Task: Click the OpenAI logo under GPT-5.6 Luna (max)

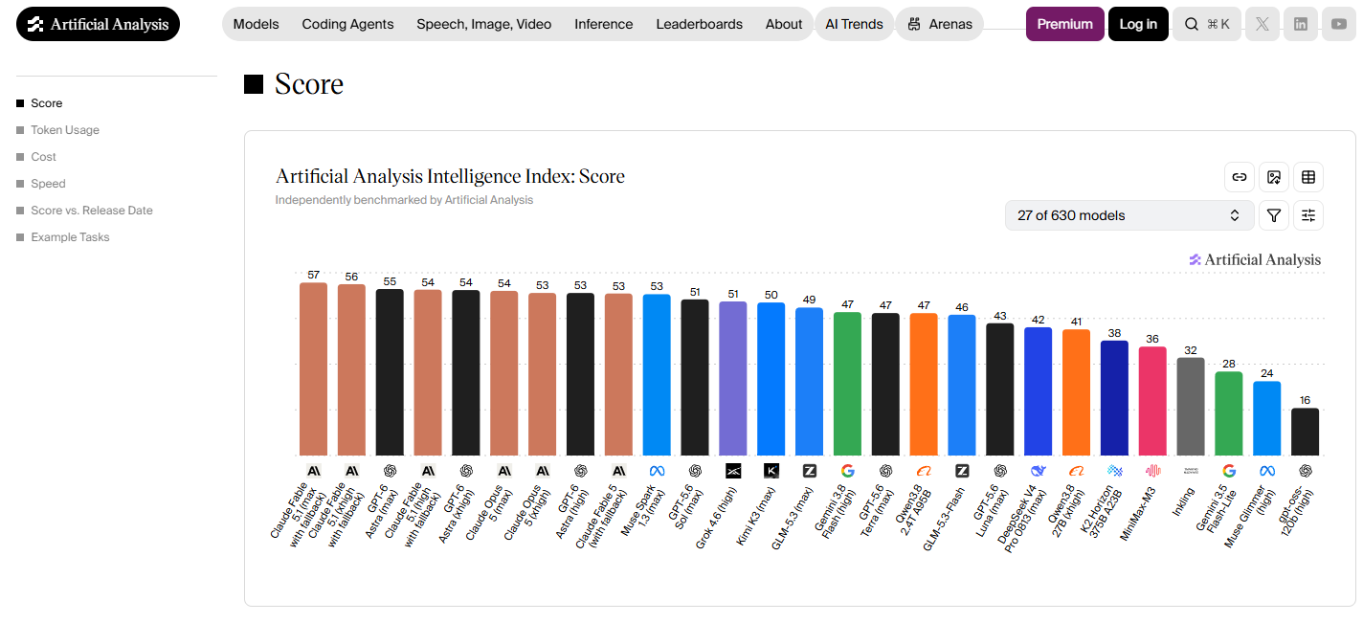Action: tap(1000, 471)
